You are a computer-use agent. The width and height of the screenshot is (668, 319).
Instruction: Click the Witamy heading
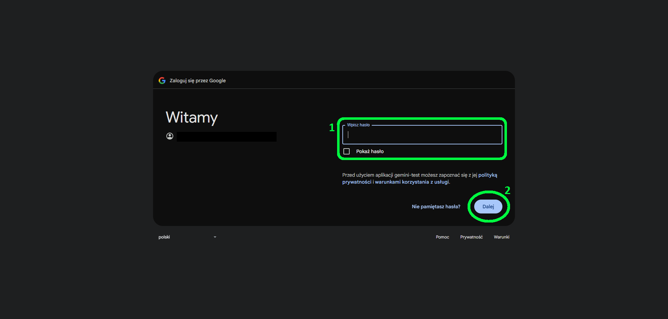click(x=192, y=118)
